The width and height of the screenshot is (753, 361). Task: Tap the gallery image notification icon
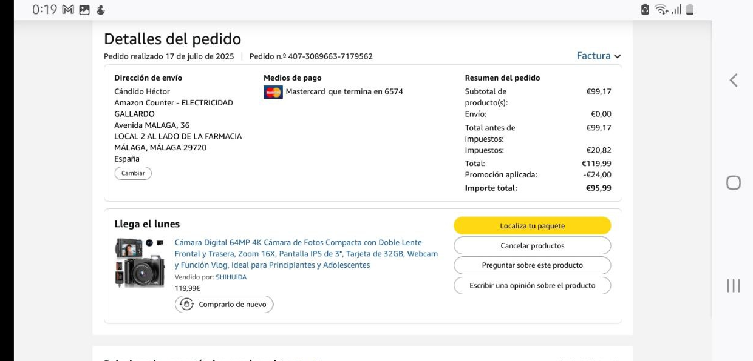click(84, 10)
